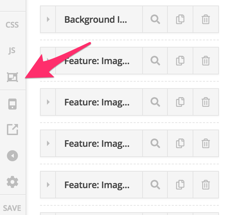Viewport: 232px width, 215px height.
Task: Delete the last Feature: Image element
Action: tap(206, 185)
